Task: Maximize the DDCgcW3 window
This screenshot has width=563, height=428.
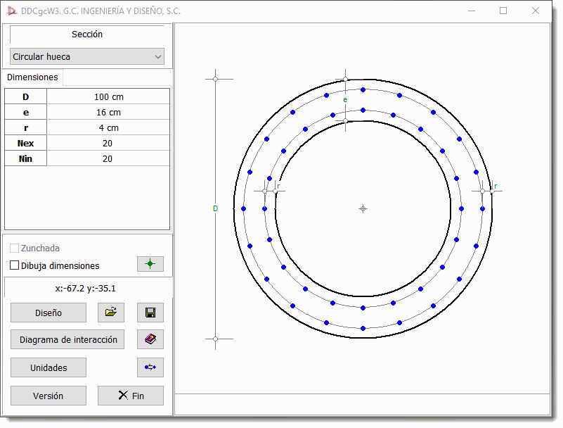Action: 503,11
